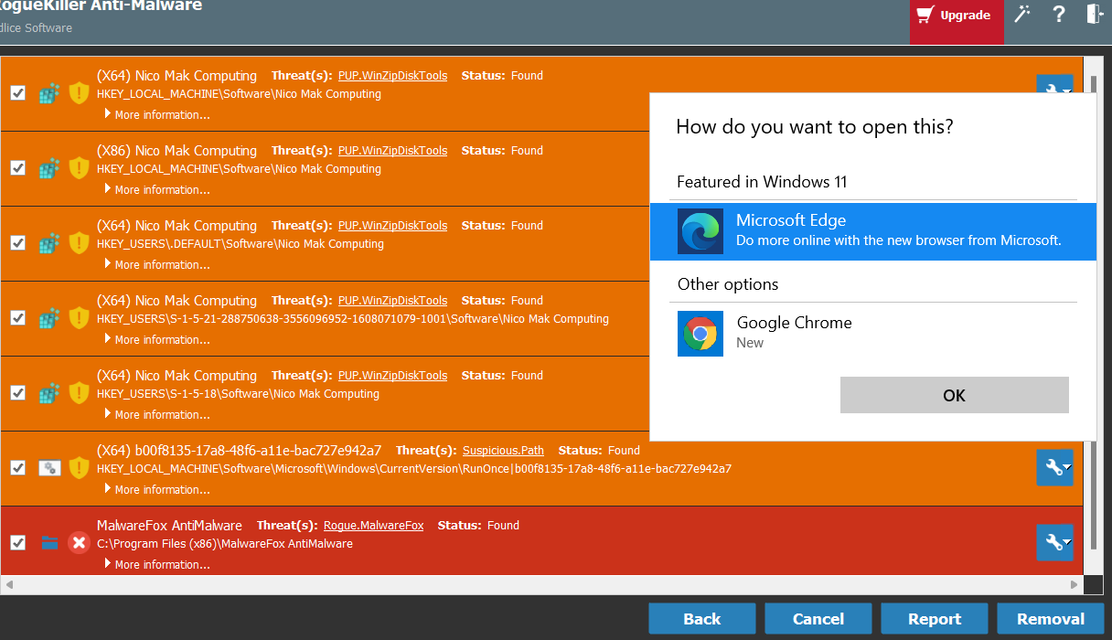Click the exit door icon in header
1112x640 pixels.
tap(1095, 14)
